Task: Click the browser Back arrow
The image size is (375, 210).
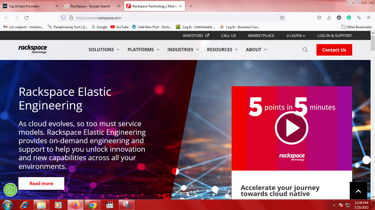Action: click(x=7, y=18)
